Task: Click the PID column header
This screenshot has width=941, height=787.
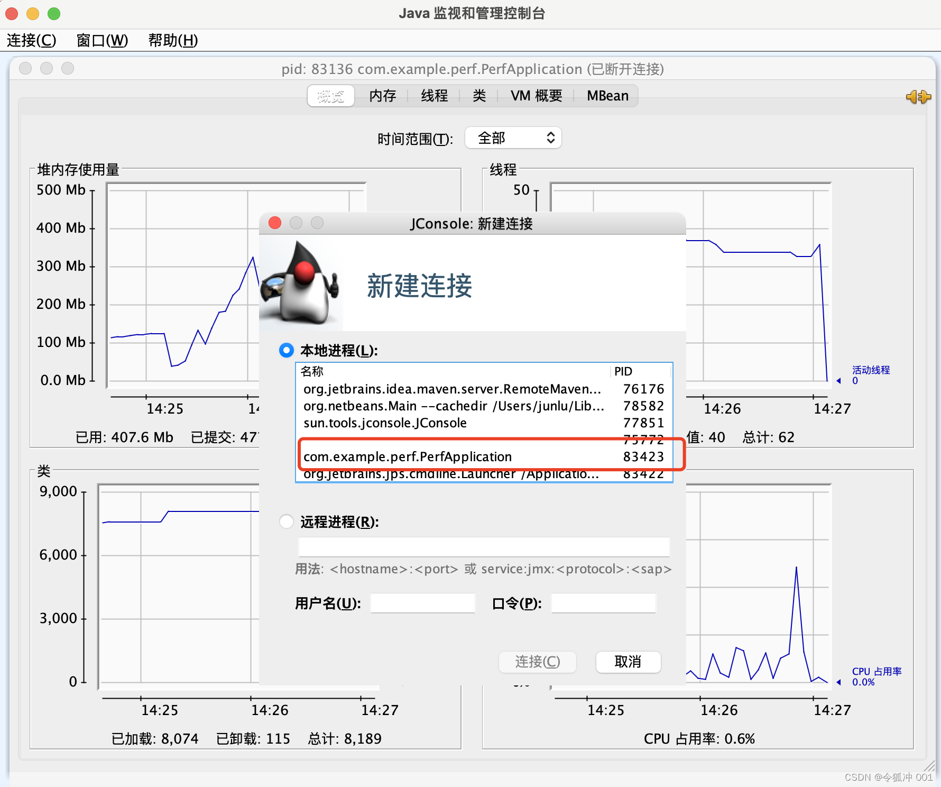Action: point(640,371)
